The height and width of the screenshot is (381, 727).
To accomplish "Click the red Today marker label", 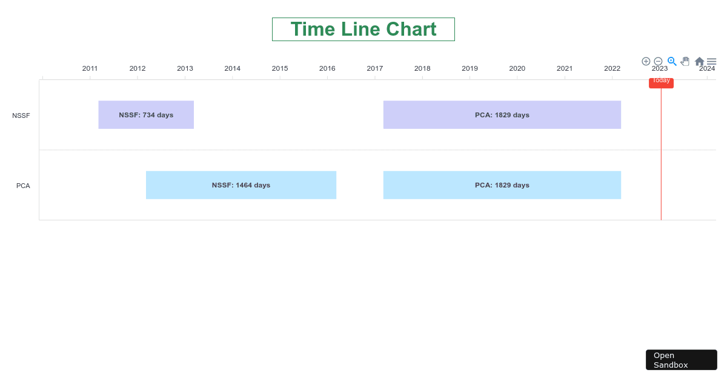I will pyautogui.click(x=661, y=80).
